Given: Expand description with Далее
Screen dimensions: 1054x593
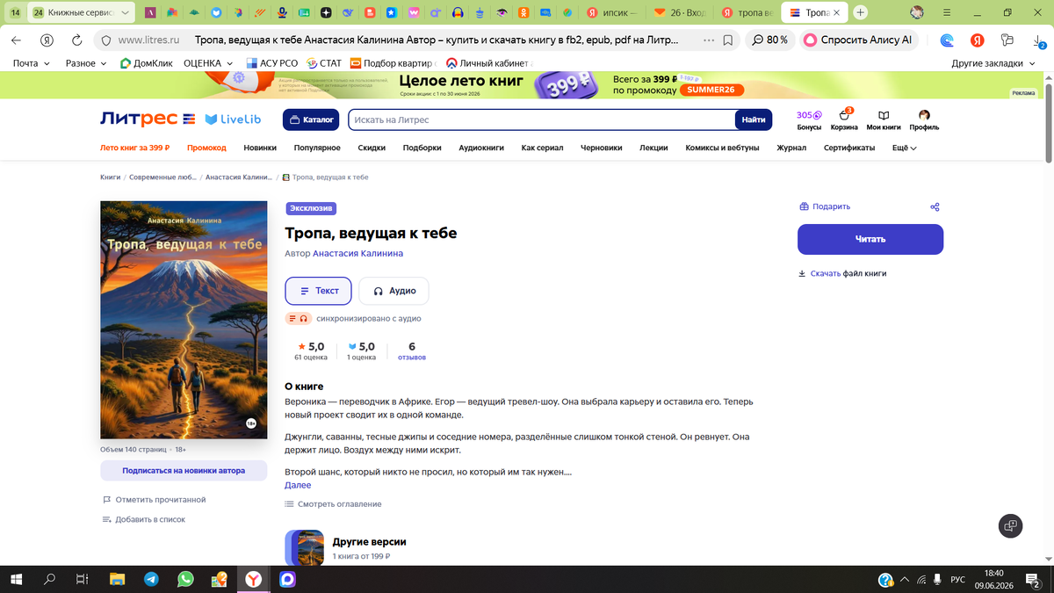Looking at the screenshot, I should click(x=298, y=485).
